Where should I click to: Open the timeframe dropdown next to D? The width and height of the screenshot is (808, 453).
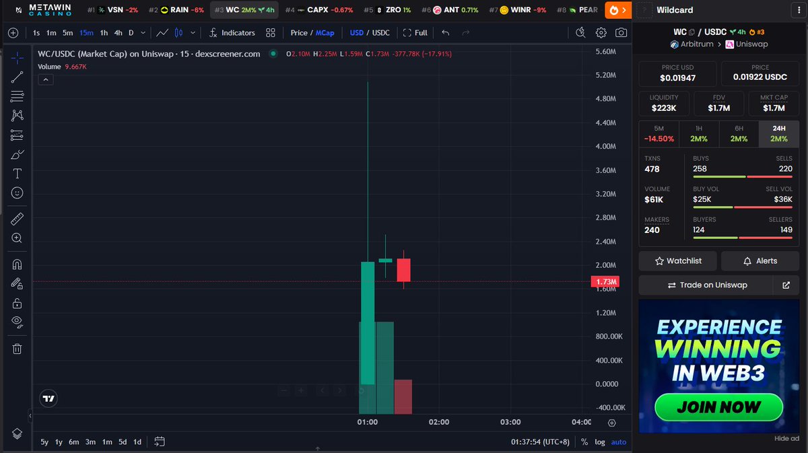(x=143, y=32)
